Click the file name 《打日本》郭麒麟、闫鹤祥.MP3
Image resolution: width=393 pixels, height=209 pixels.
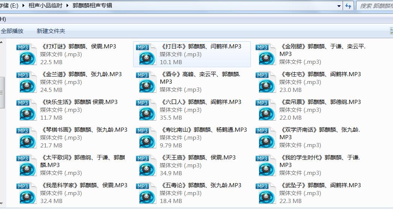(200, 46)
